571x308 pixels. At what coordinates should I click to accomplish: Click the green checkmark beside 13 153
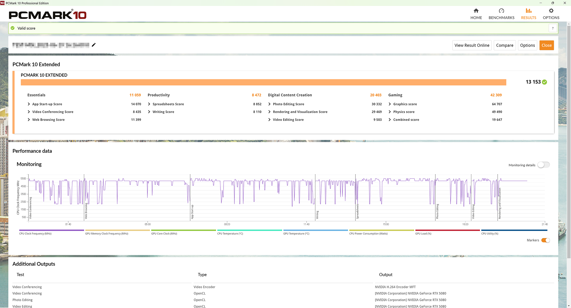[544, 82]
